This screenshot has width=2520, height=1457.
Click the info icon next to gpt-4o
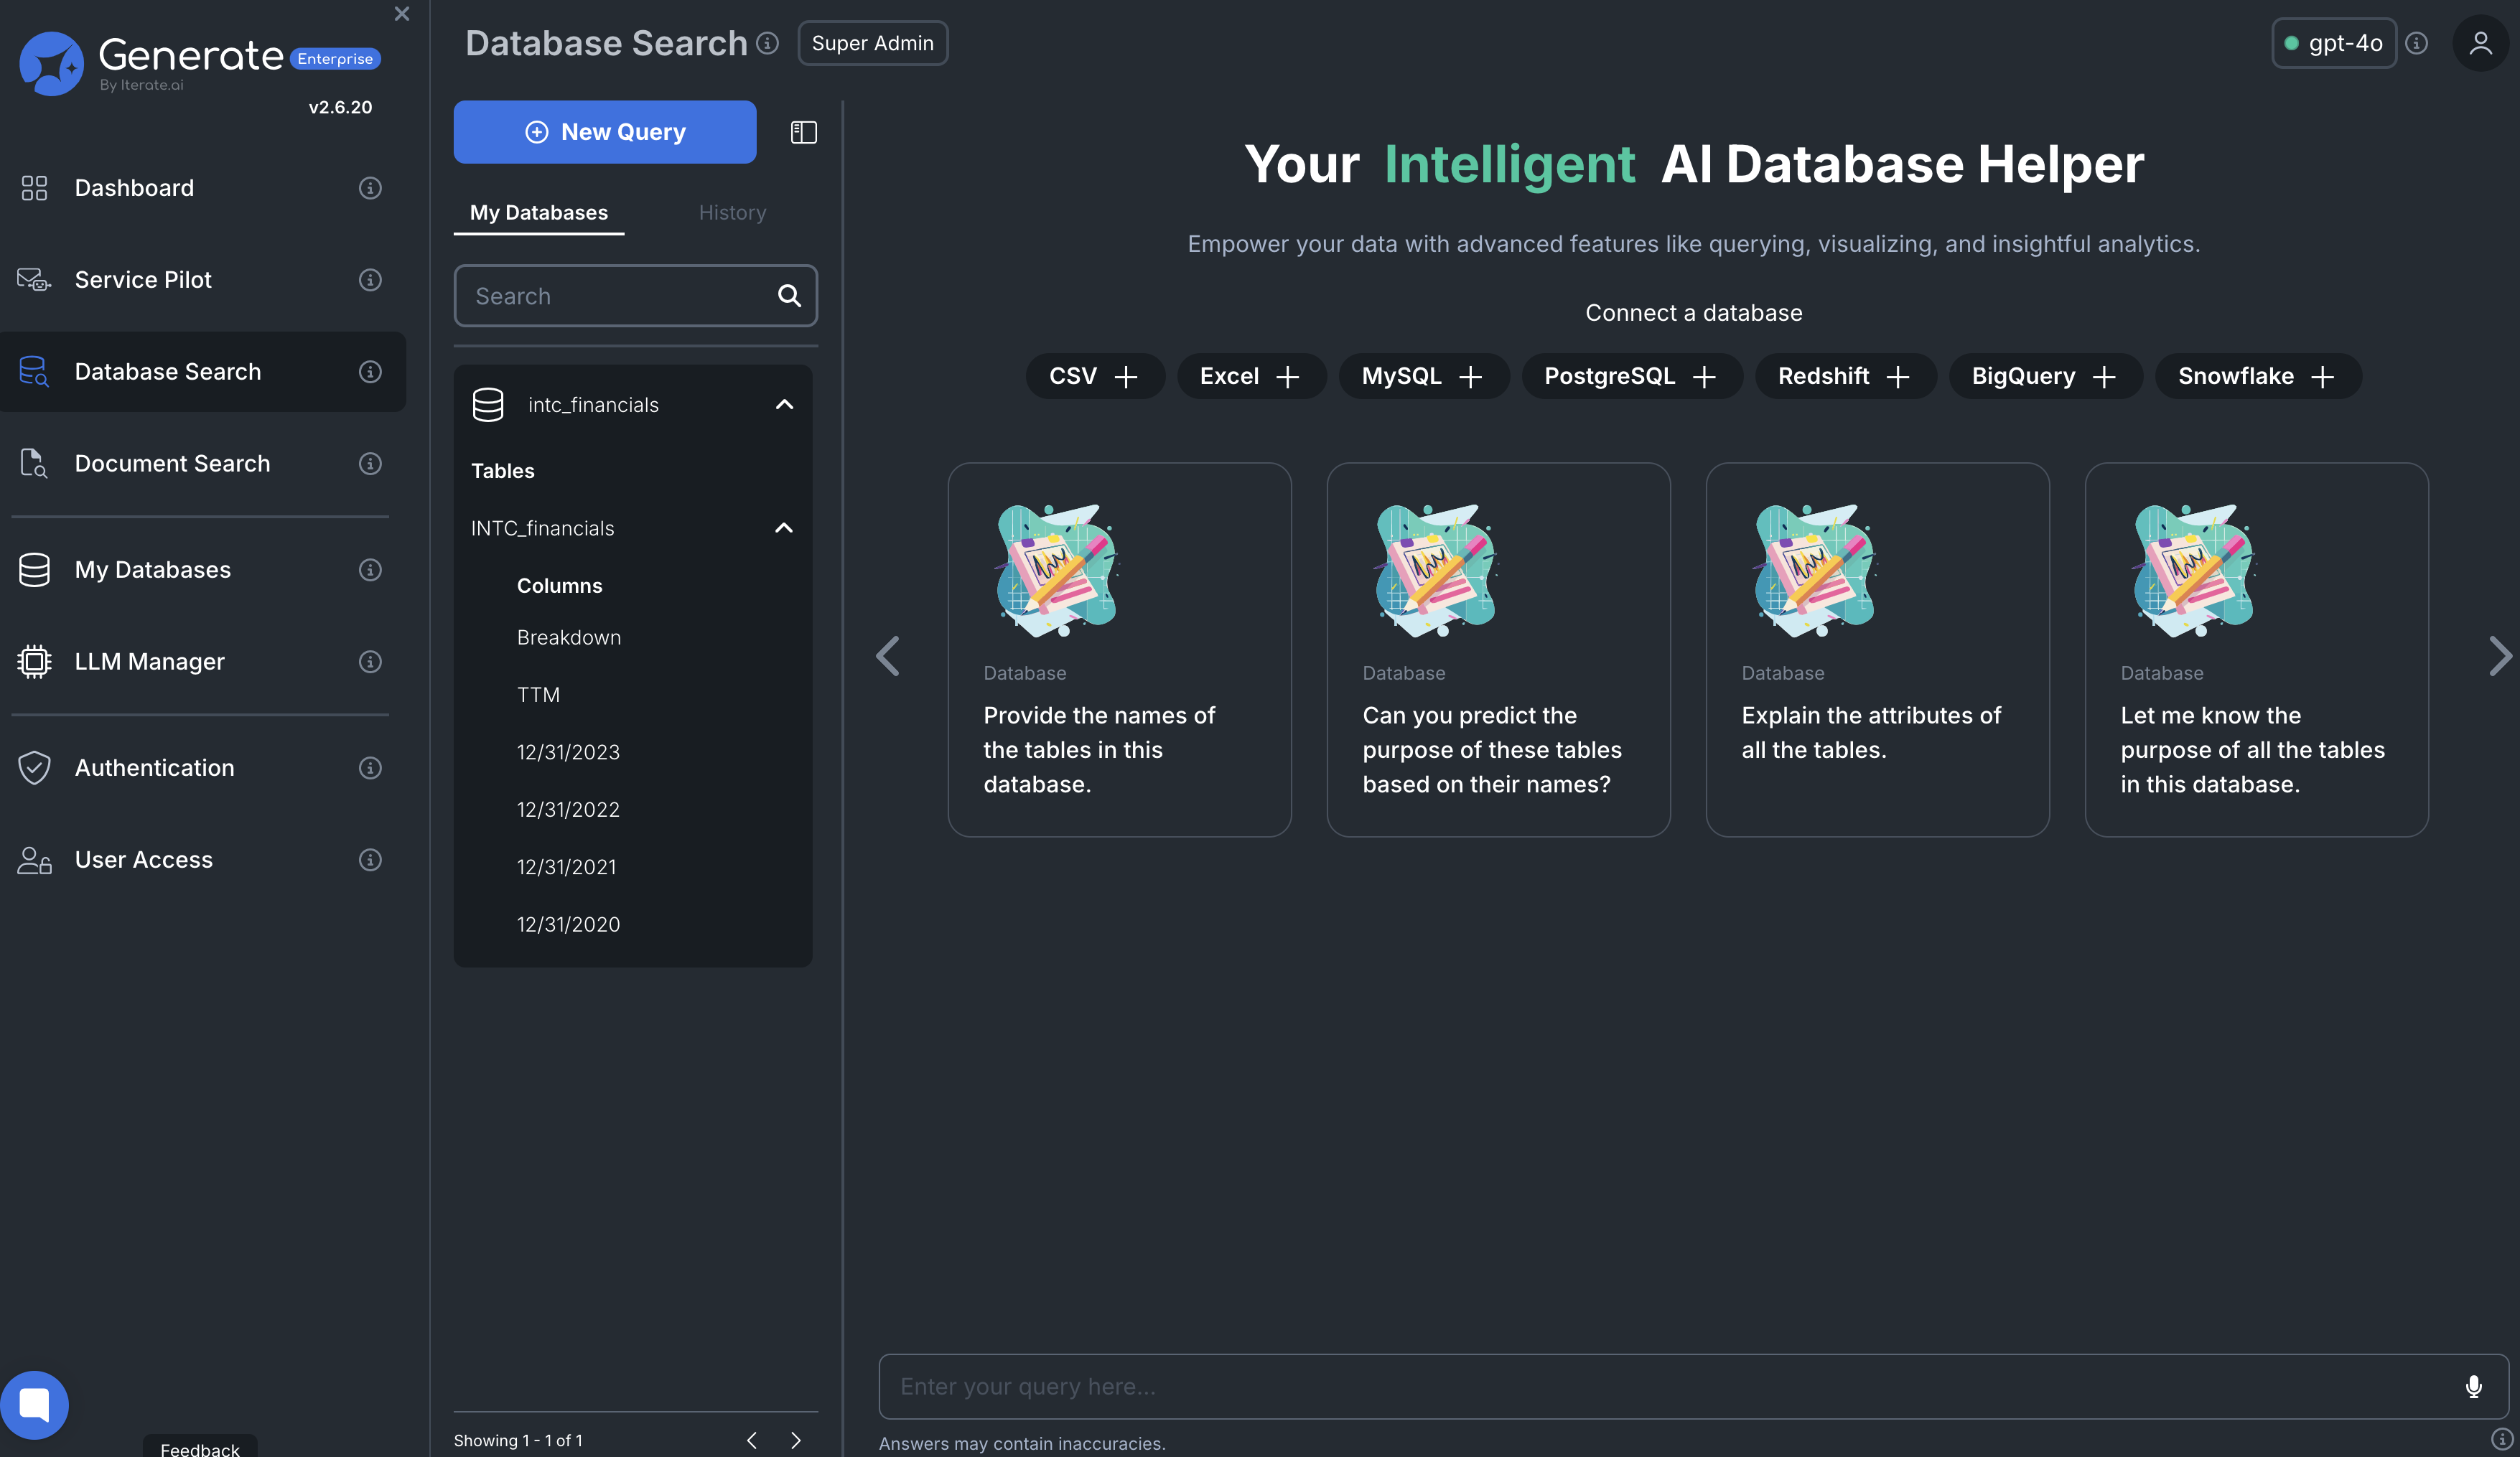[2417, 43]
